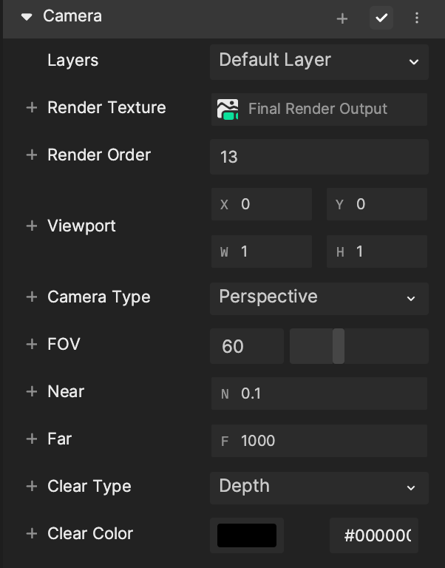Click the plus icon beside Clear Color
Image resolution: width=445 pixels, height=568 pixels.
point(32,533)
